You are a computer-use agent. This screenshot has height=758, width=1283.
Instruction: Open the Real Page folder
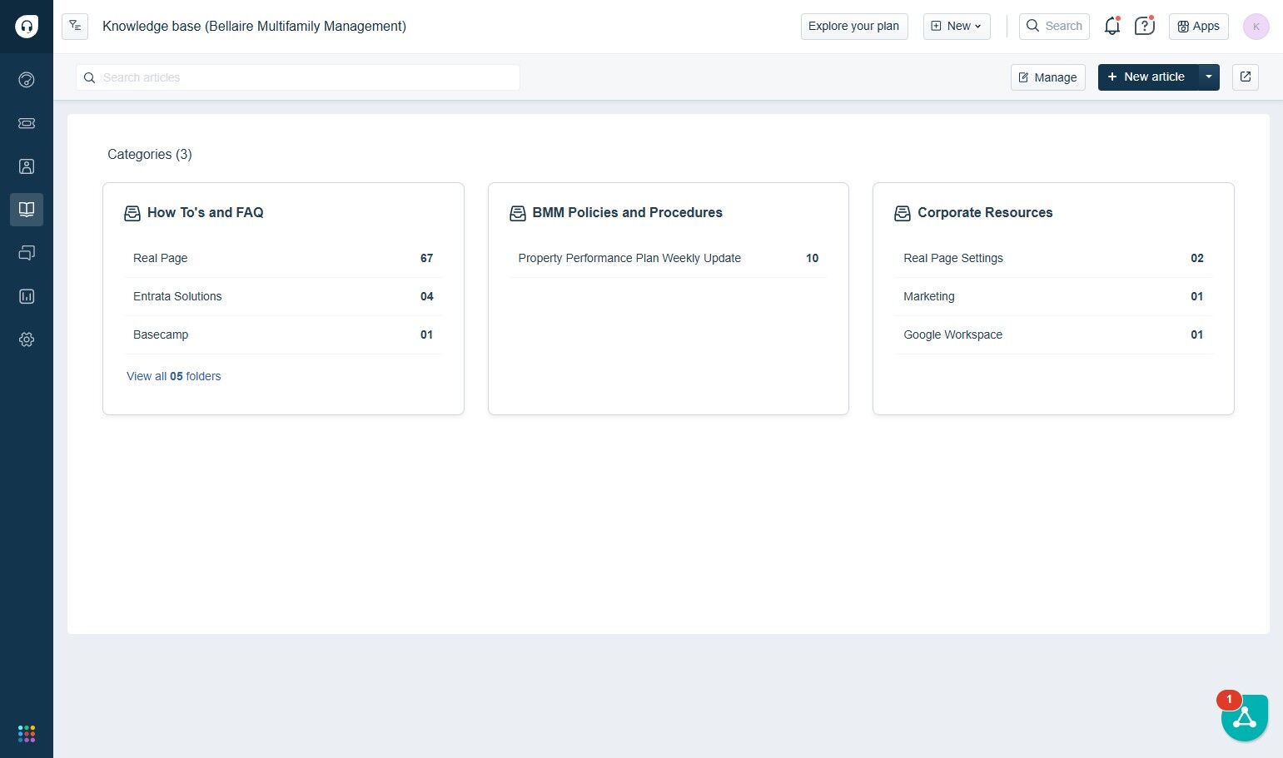click(x=283, y=258)
